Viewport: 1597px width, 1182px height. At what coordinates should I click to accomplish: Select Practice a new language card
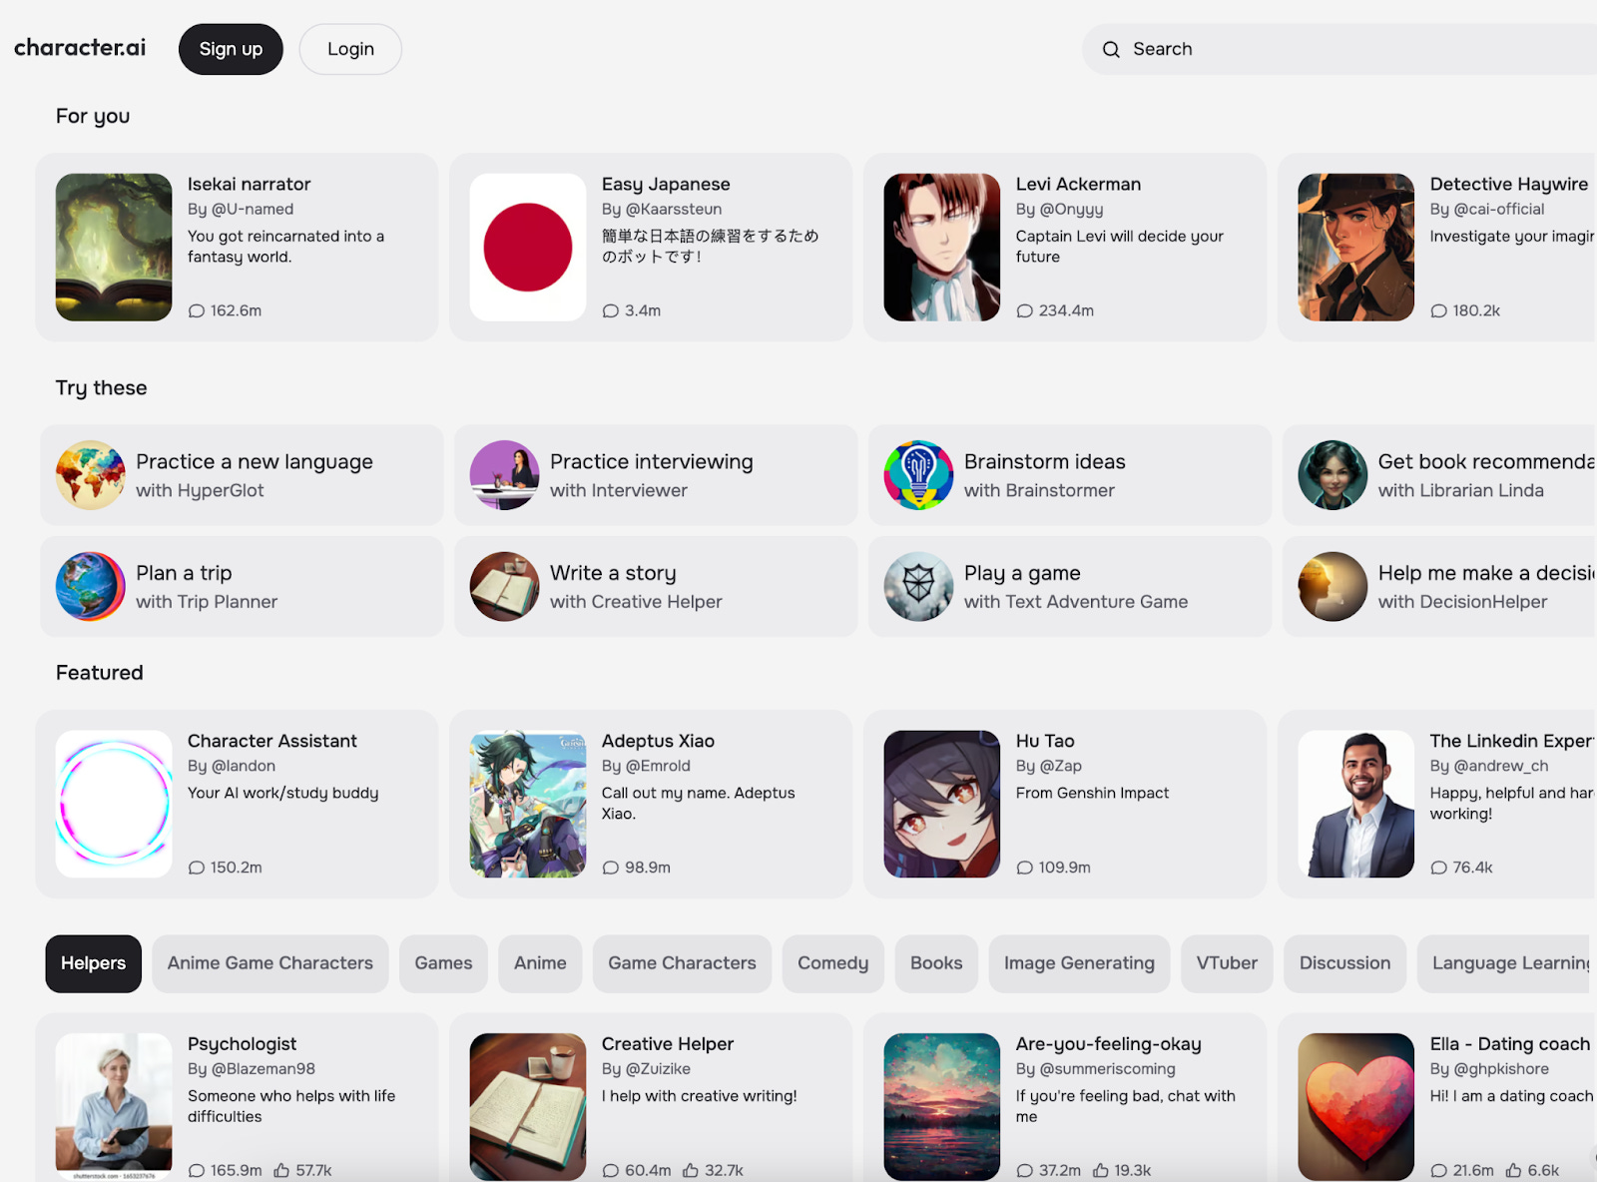click(x=242, y=475)
